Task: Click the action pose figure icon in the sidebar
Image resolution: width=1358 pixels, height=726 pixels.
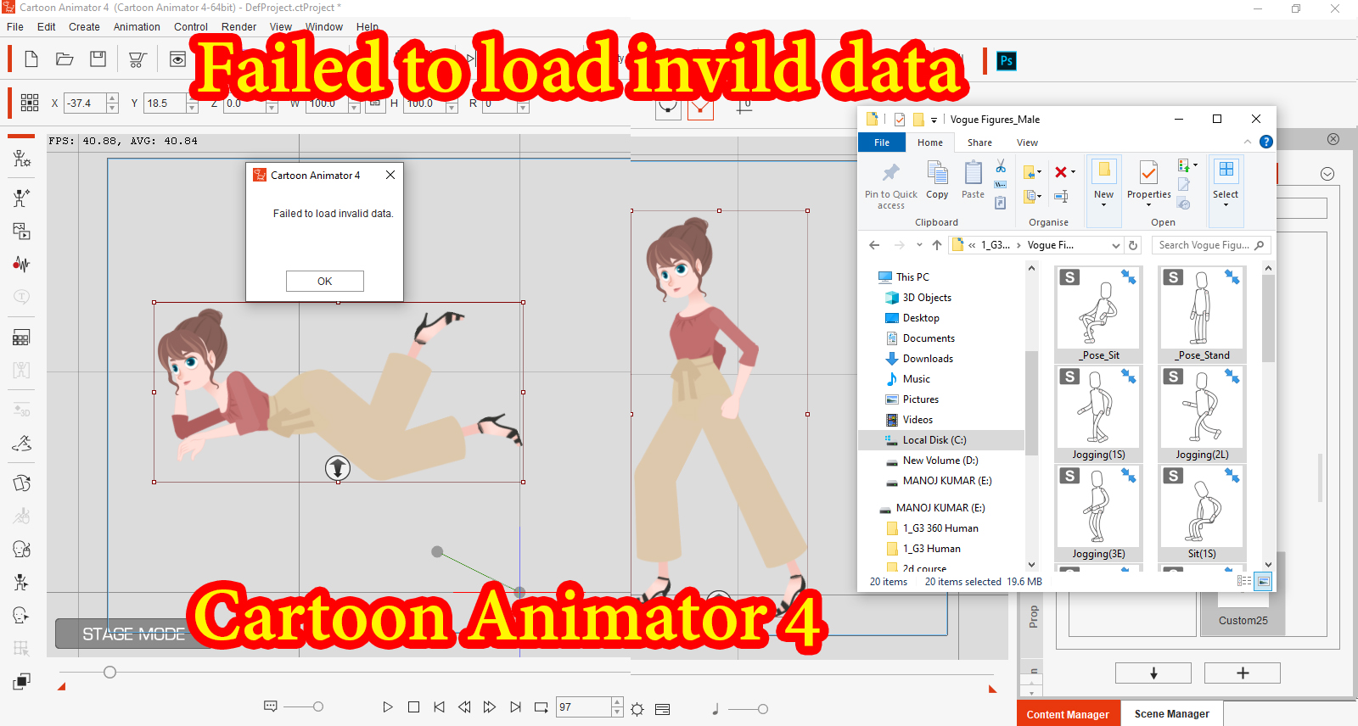Action: [x=21, y=198]
